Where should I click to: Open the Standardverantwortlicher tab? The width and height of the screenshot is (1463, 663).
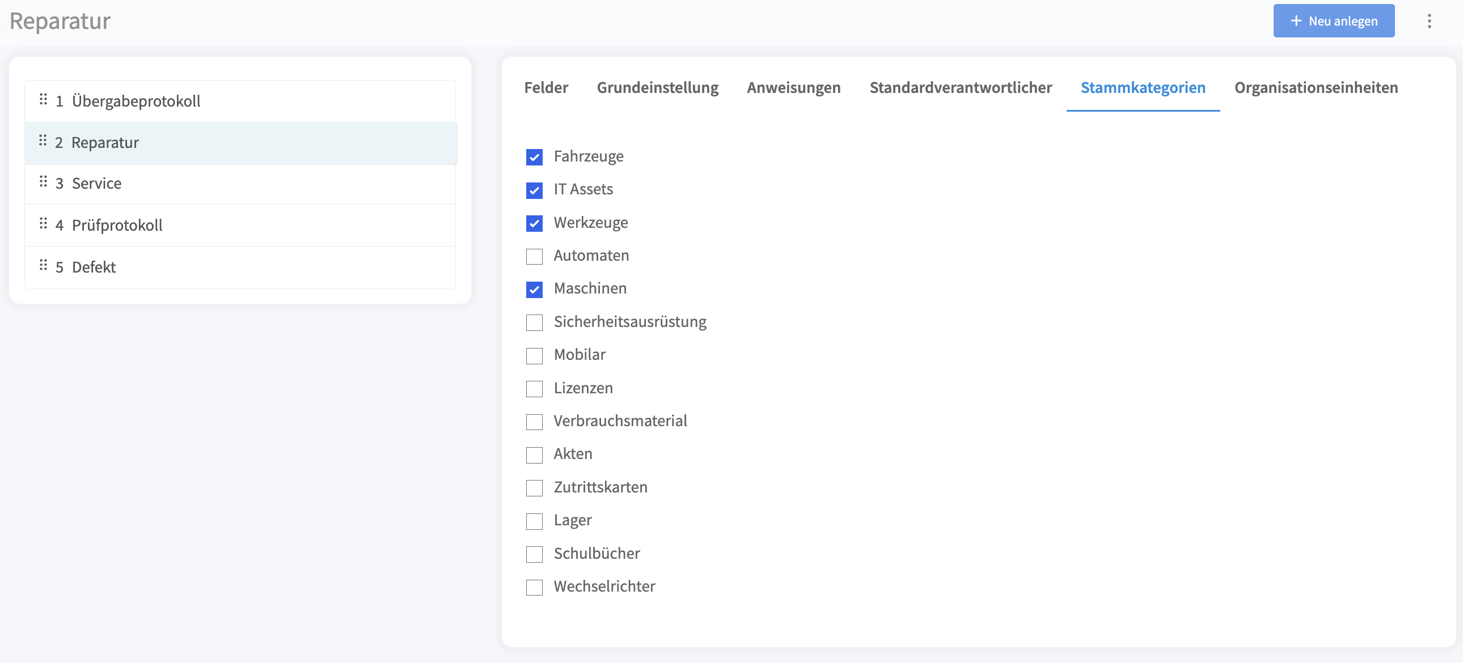[x=961, y=87]
